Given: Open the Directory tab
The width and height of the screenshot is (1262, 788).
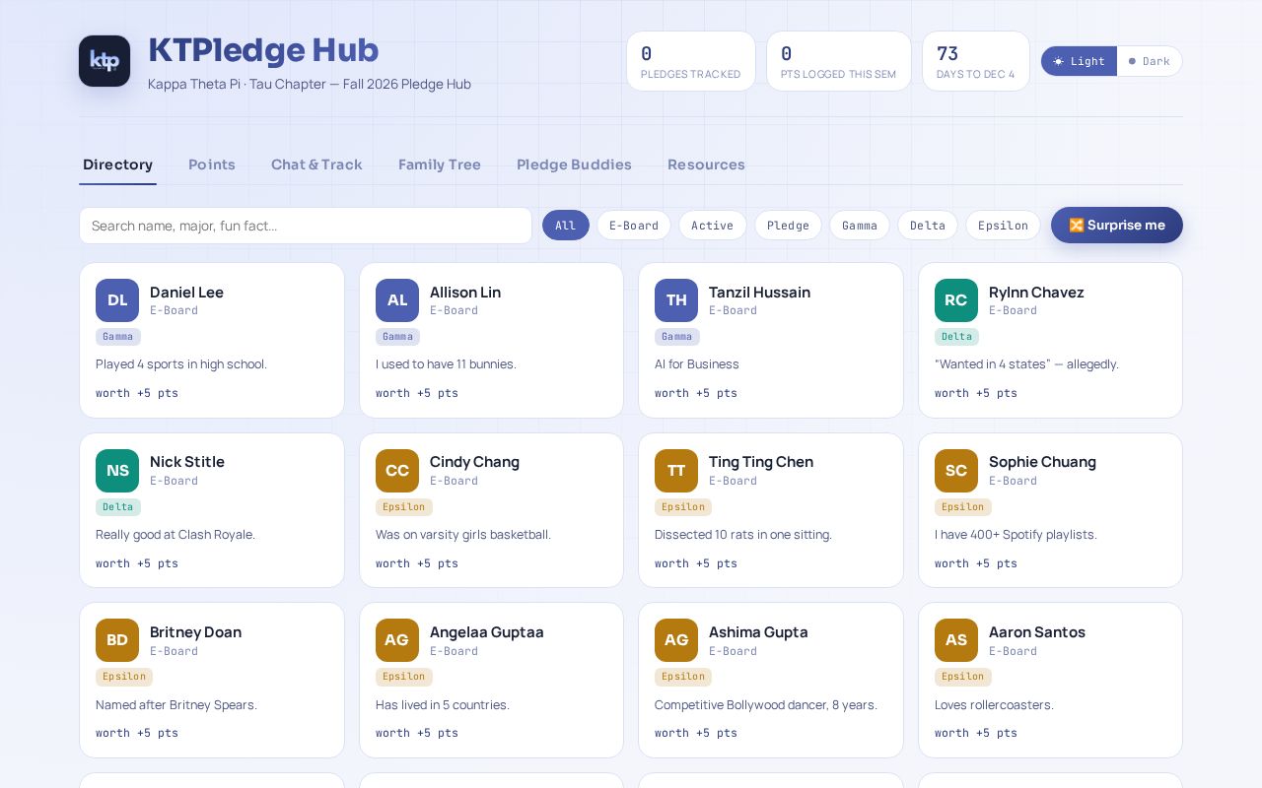Looking at the screenshot, I should (x=117, y=164).
